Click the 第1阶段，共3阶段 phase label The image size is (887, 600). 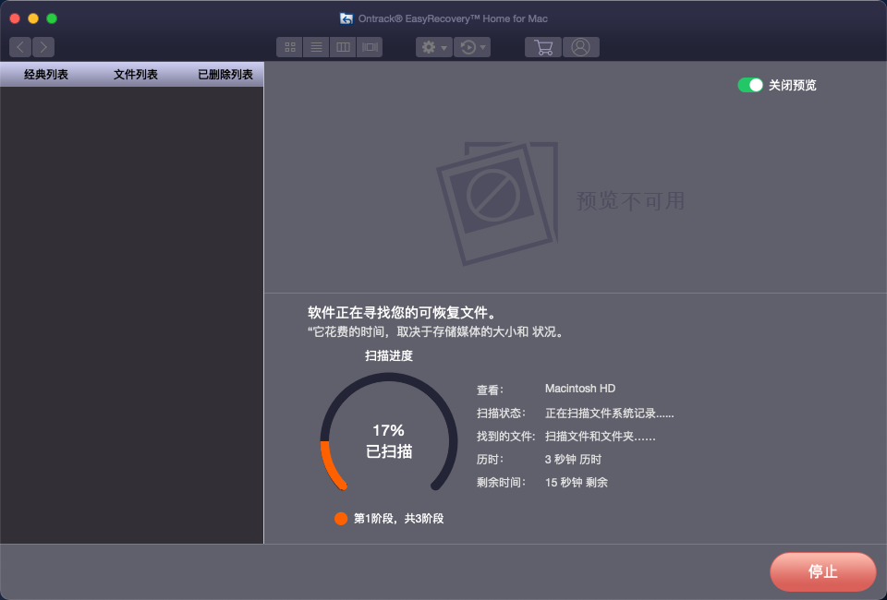[x=398, y=519]
